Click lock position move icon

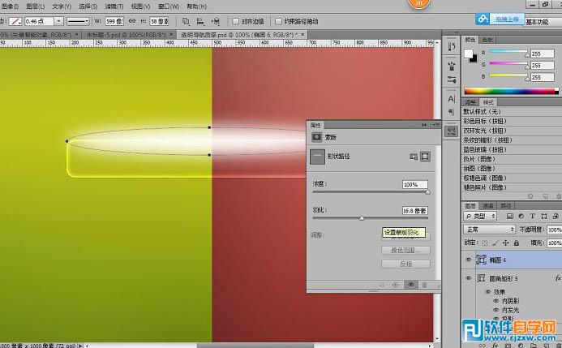506,243
